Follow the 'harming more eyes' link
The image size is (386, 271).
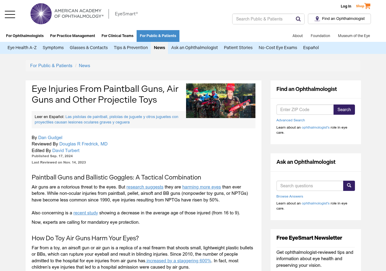(x=201, y=187)
